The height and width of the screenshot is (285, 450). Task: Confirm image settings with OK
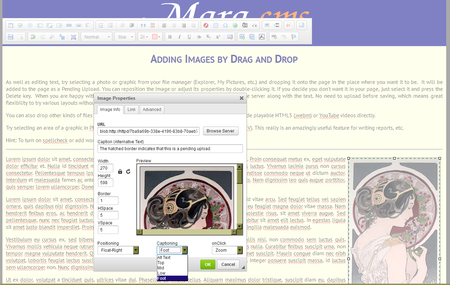[207, 264]
